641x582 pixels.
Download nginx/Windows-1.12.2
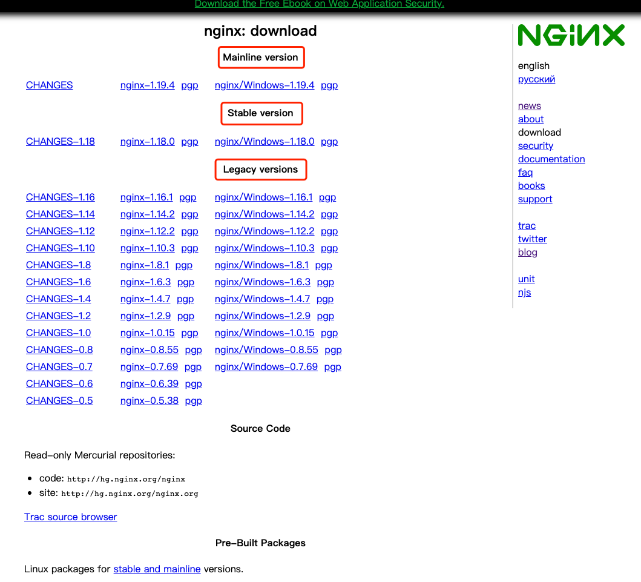[x=265, y=231]
